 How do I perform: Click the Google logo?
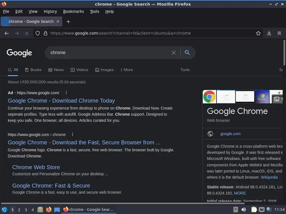click(x=19, y=53)
